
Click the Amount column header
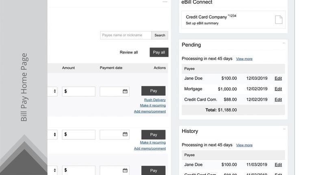[x=68, y=68]
